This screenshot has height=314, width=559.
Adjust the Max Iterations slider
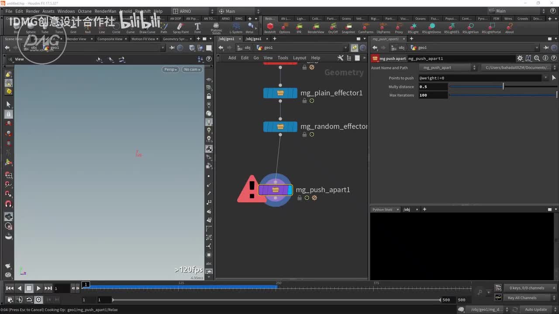click(x=504, y=95)
